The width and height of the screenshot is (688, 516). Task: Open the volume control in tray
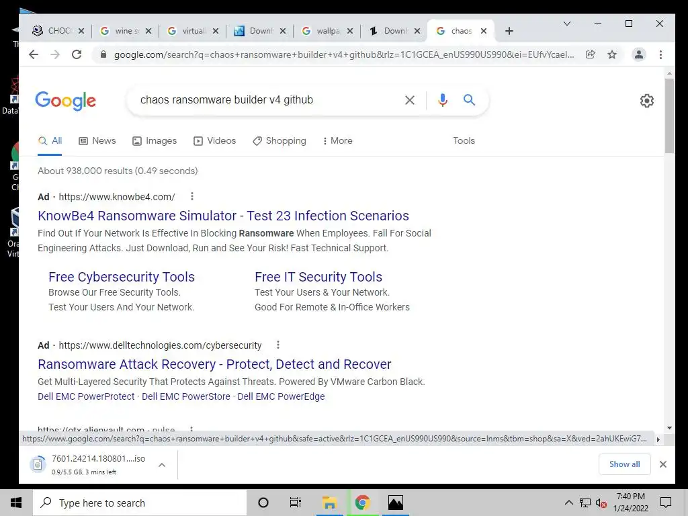[x=601, y=503]
